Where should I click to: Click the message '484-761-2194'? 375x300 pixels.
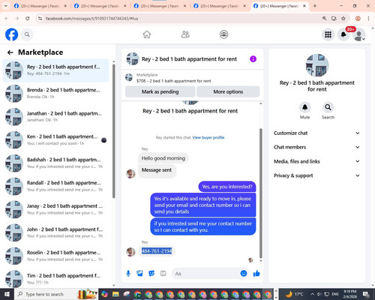coord(157,251)
